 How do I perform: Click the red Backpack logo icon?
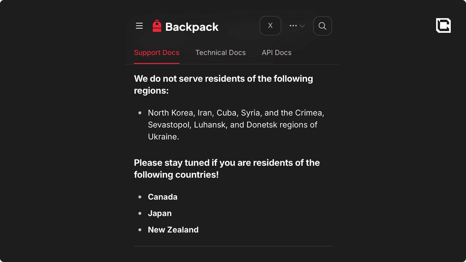click(157, 26)
